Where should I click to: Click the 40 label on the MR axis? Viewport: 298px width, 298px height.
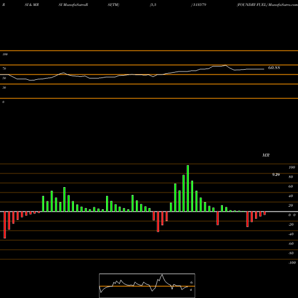[x=291, y=196]
